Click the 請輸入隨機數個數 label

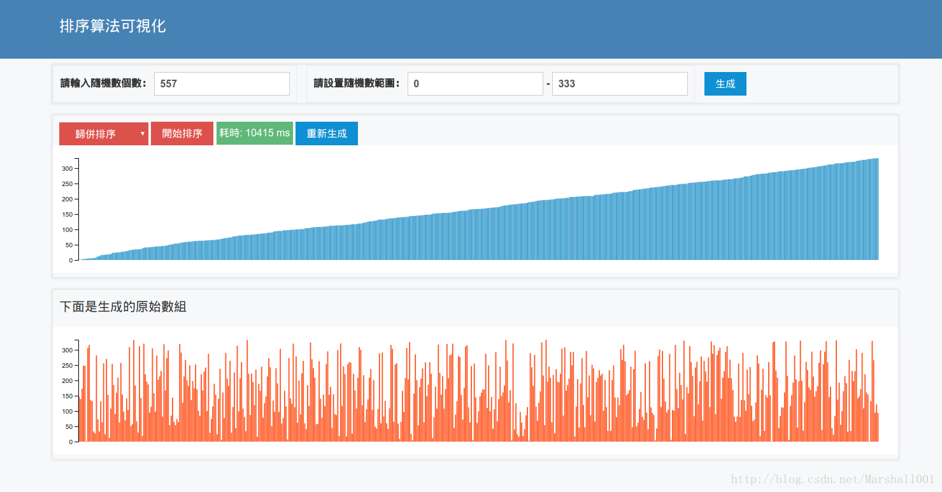pyautogui.click(x=103, y=83)
